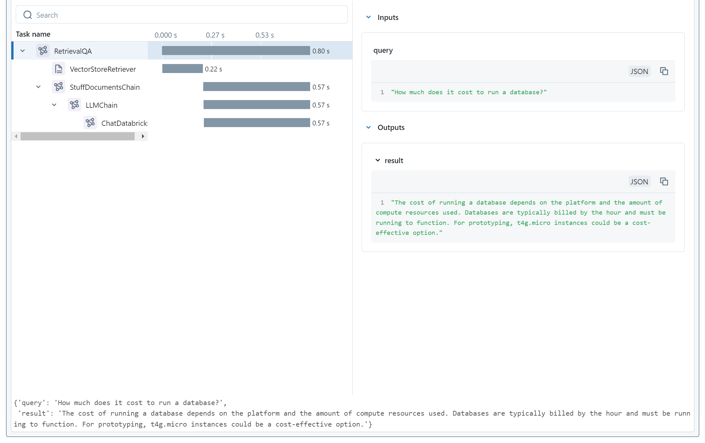Click the search magnifier icon
This screenshot has width=705, height=443.
coord(27,14)
